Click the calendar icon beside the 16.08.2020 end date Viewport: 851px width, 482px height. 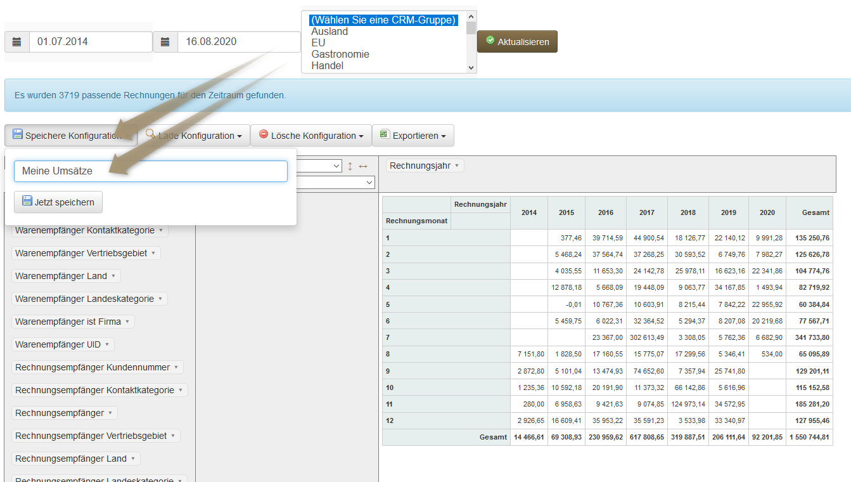coord(165,42)
